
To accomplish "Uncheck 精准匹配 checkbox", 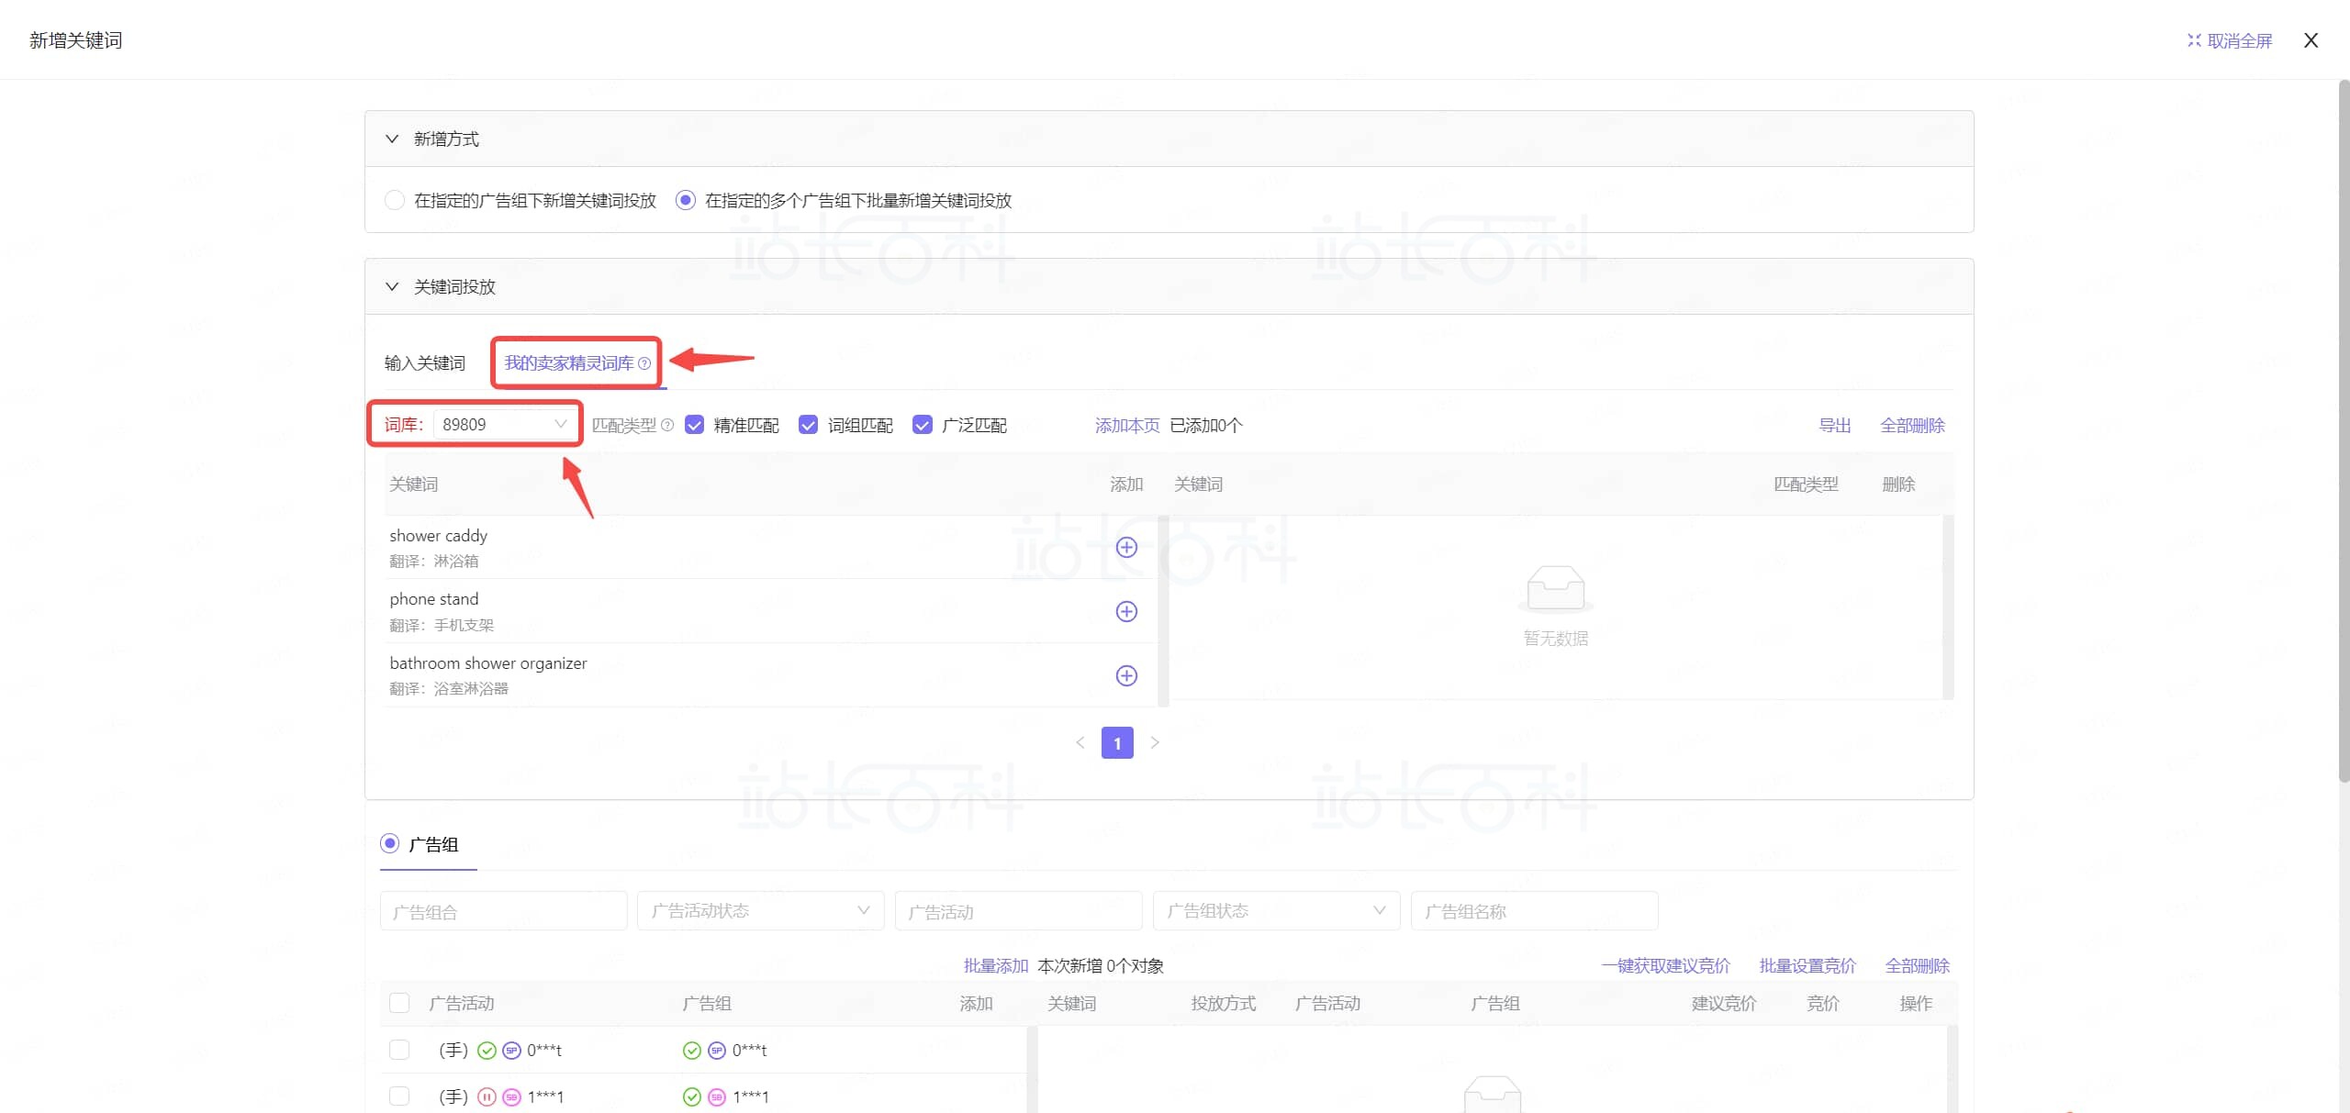I will point(695,425).
